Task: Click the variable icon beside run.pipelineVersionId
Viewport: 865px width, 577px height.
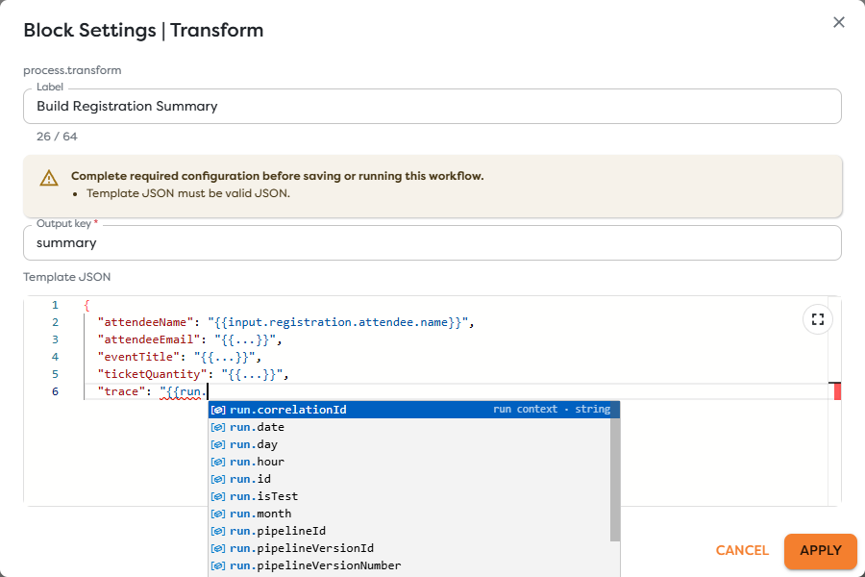Action: click(218, 548)
